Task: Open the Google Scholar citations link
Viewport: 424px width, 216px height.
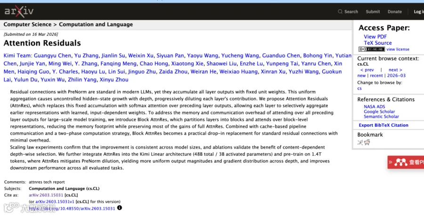Action: (379, 112)
